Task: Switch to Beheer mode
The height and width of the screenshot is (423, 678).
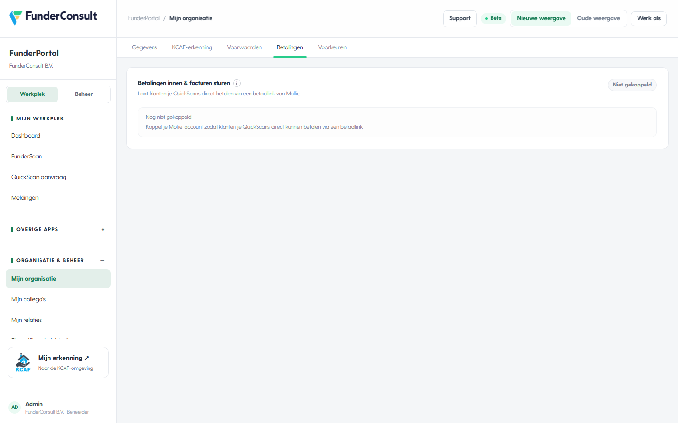Action: click(x=84, y=94)
